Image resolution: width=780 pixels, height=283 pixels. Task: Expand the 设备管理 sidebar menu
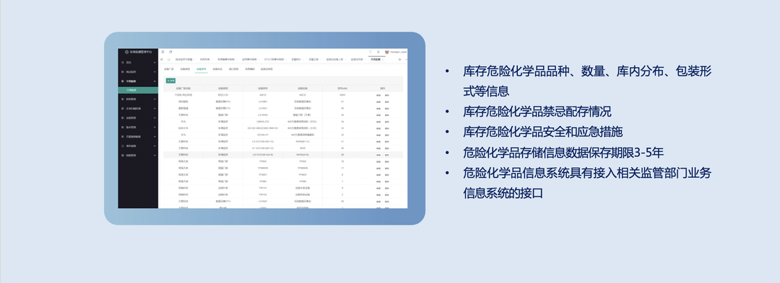(x=138, y=118)
